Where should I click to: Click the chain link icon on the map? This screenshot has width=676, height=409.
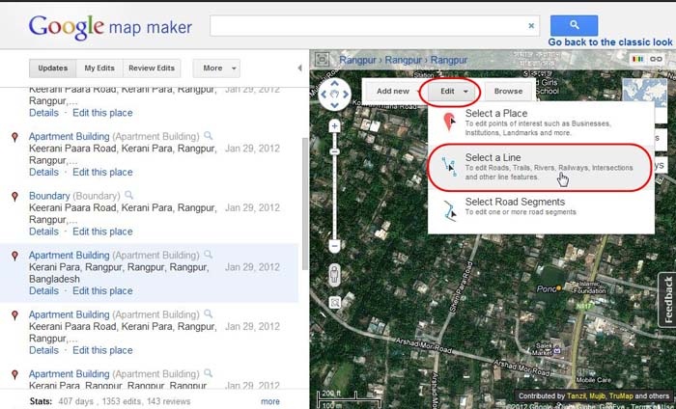point(656,59)
